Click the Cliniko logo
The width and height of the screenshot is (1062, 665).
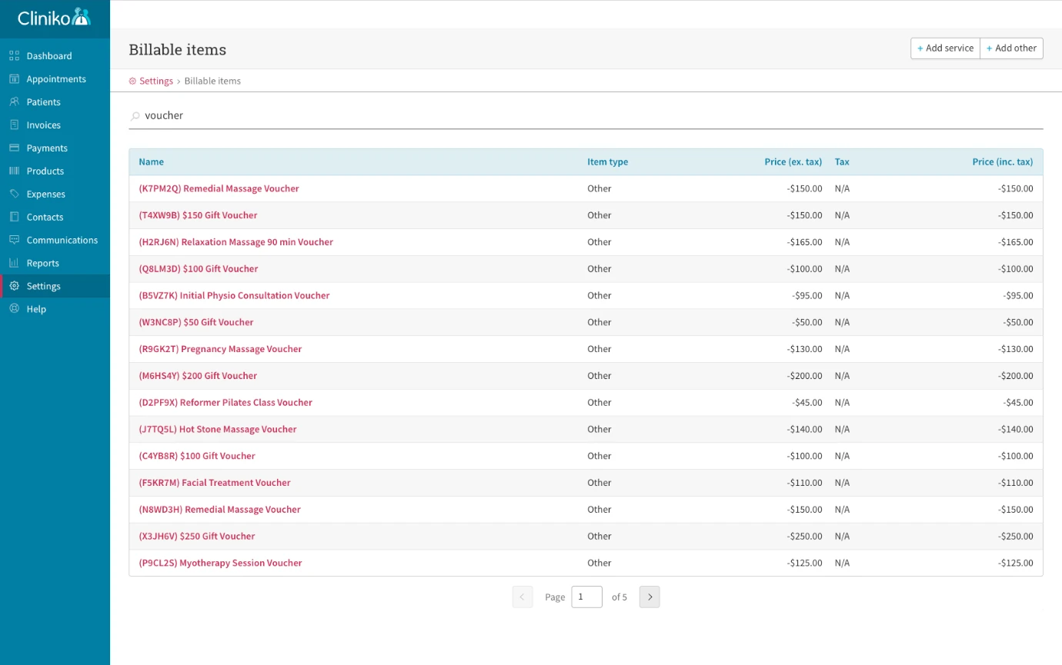55,17
